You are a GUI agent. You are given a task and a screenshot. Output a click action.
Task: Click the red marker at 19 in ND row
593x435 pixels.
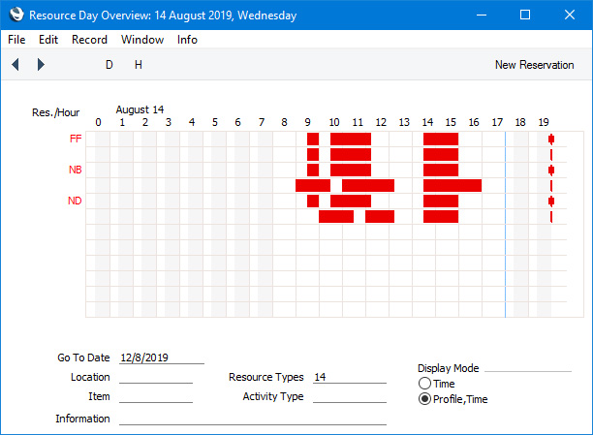pyautogui.click(x=551, y=202)
